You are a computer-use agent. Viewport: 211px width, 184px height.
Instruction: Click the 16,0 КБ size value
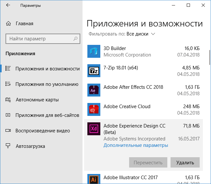point(192,48)
